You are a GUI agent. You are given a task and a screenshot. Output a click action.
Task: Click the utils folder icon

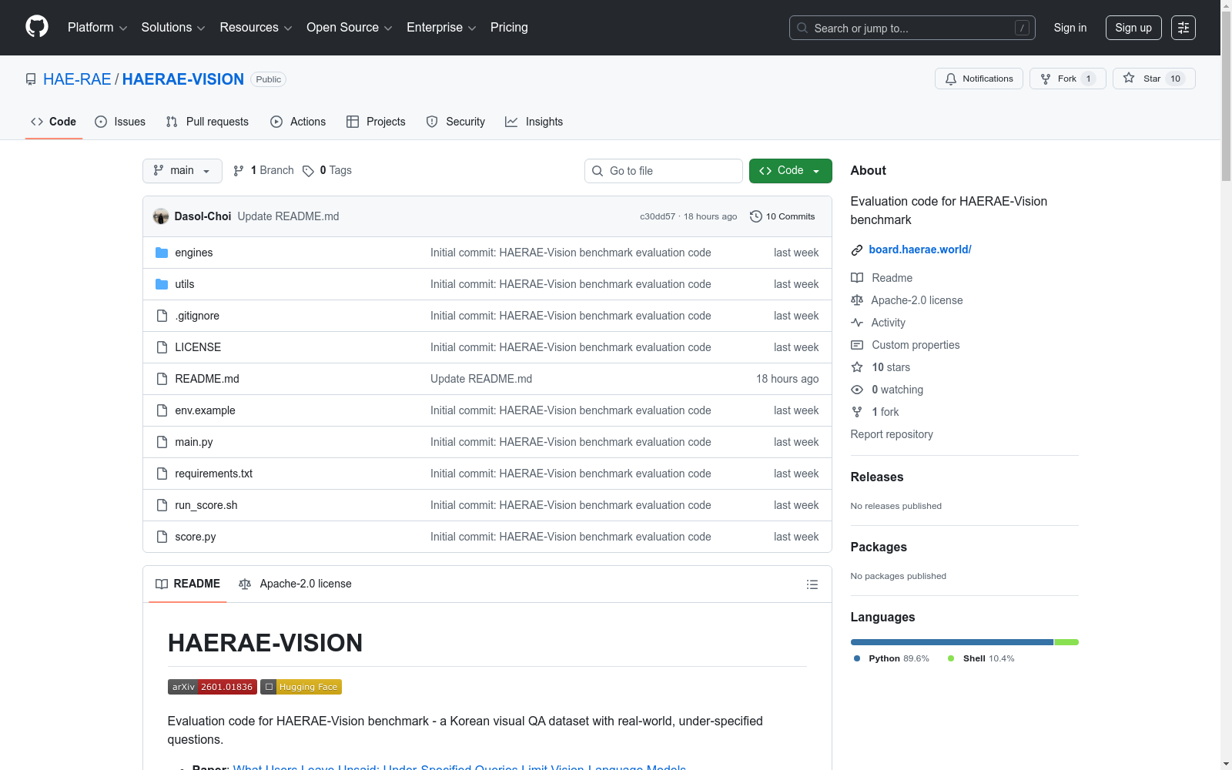pyautogui.click(x=162, y=284)
